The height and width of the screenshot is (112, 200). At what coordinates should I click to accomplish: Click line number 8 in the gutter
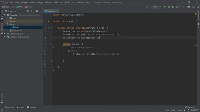click(46, 38)
